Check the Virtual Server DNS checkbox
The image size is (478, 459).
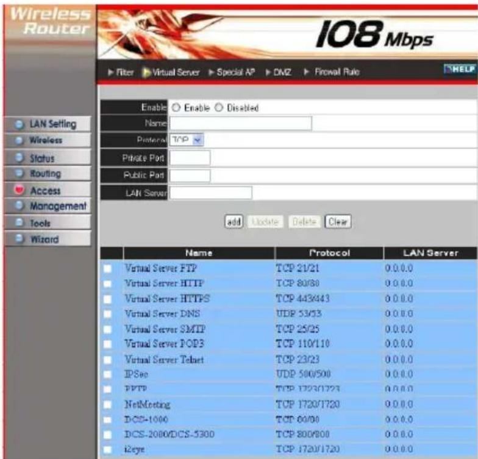click(107, 313)
